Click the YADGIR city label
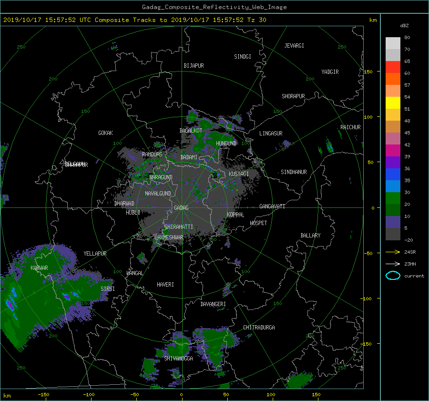 coord(330,72)
